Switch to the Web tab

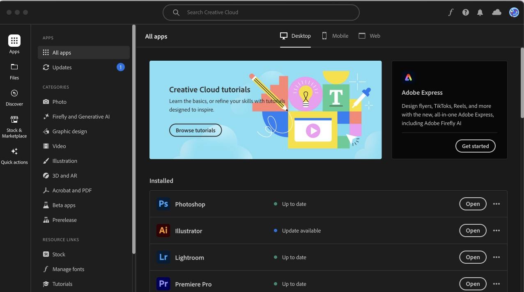coord(369,36)
